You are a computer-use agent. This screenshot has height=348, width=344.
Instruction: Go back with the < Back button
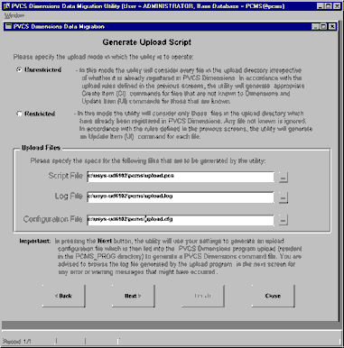click(64, 296)
